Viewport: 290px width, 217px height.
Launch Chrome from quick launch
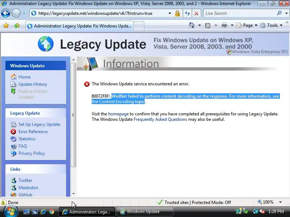coord(51,212)
